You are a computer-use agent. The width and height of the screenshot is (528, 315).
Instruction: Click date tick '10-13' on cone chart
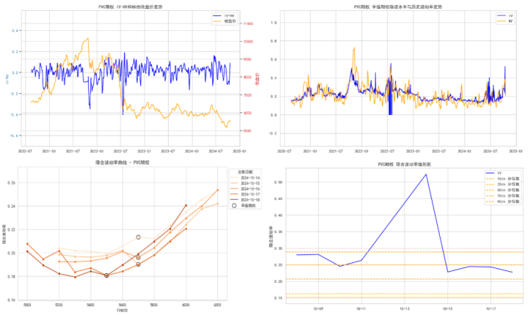[405, 308]
